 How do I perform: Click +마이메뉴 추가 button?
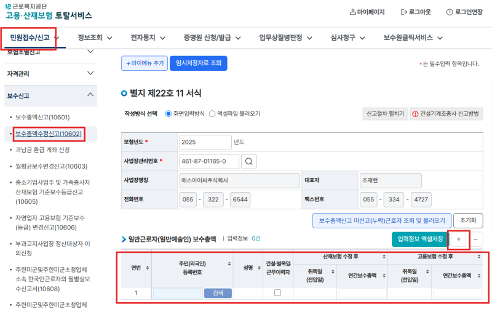(145, 63)
